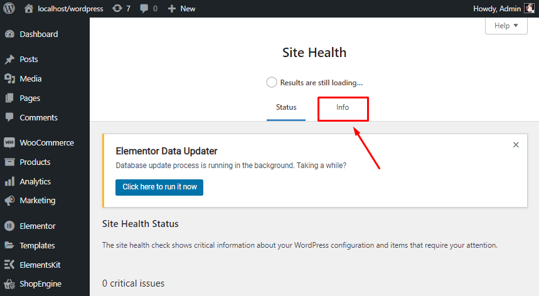Click the "Click here to run it now" button

point(159,187)
